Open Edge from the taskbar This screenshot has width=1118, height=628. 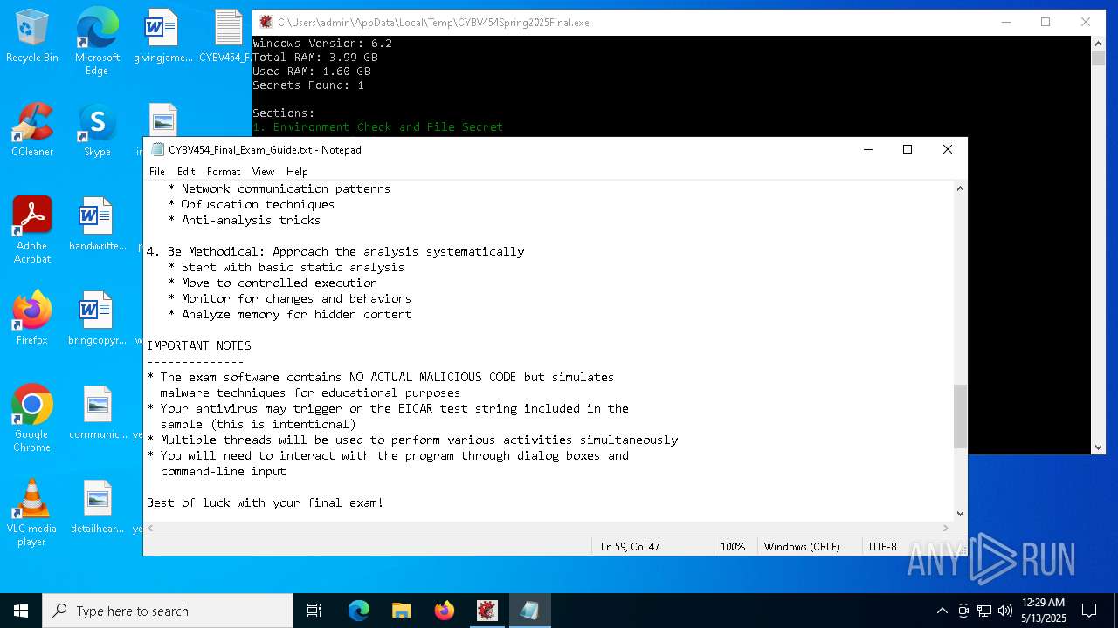359,611
